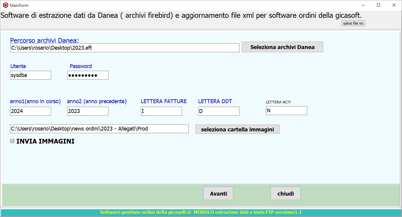
Task: Minimize the MainForm window
Action: click(x=363, y=5)
